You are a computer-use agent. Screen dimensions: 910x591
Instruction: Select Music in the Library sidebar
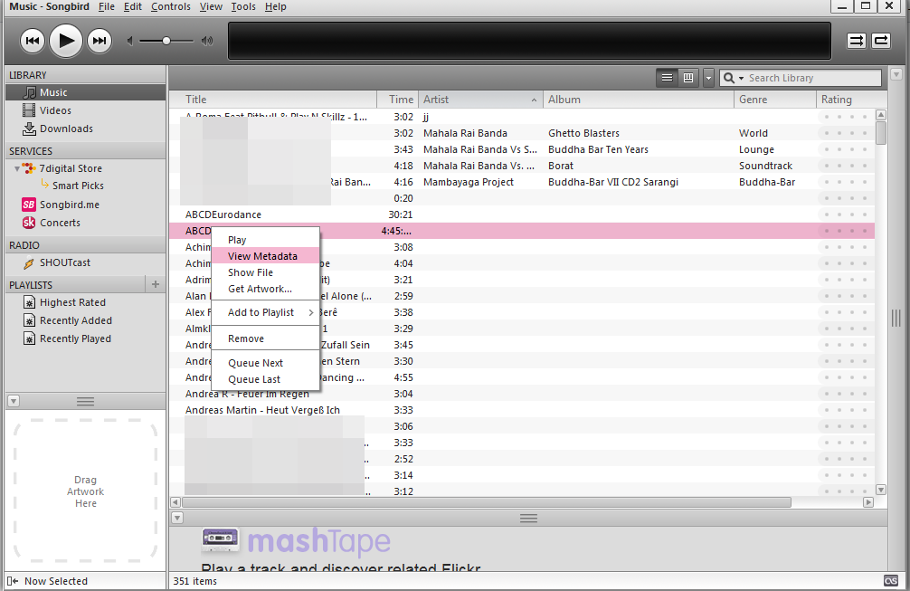[85, 92]
